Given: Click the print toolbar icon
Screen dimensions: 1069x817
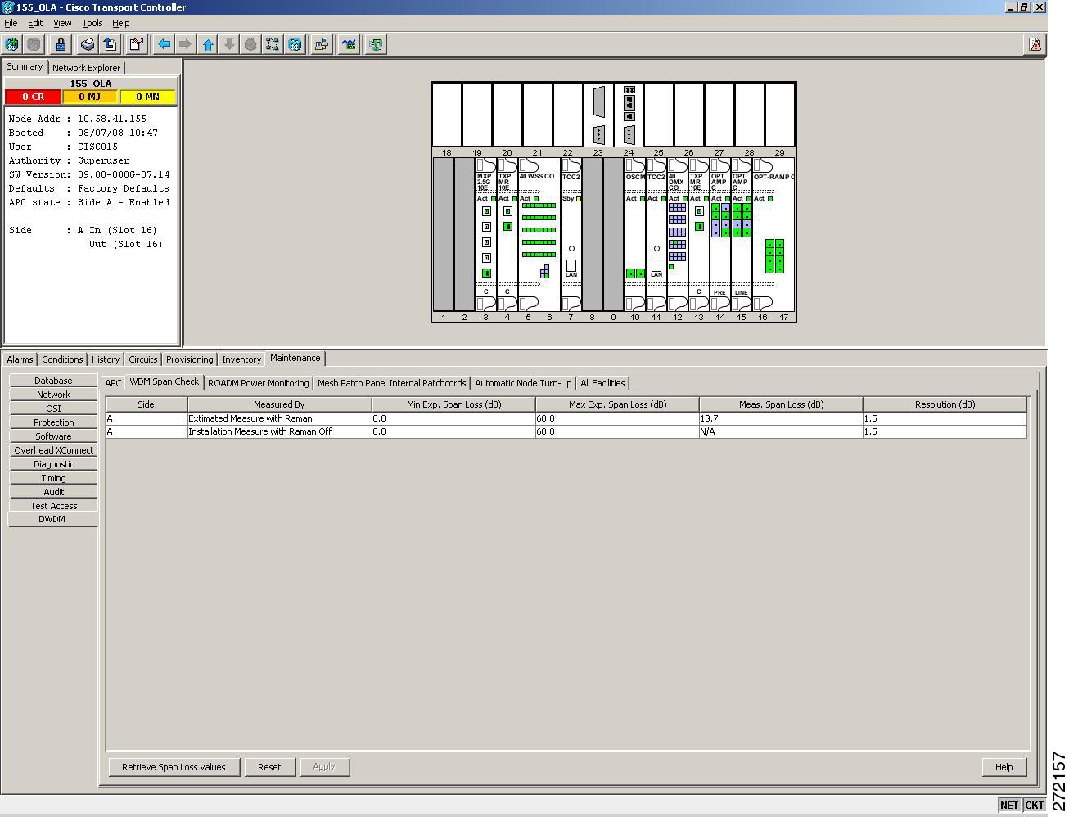Looking at the screenshot, I should (88, 44).
